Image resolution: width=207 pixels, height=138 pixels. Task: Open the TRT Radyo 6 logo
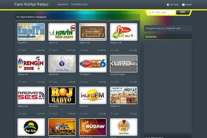point(93,63)
